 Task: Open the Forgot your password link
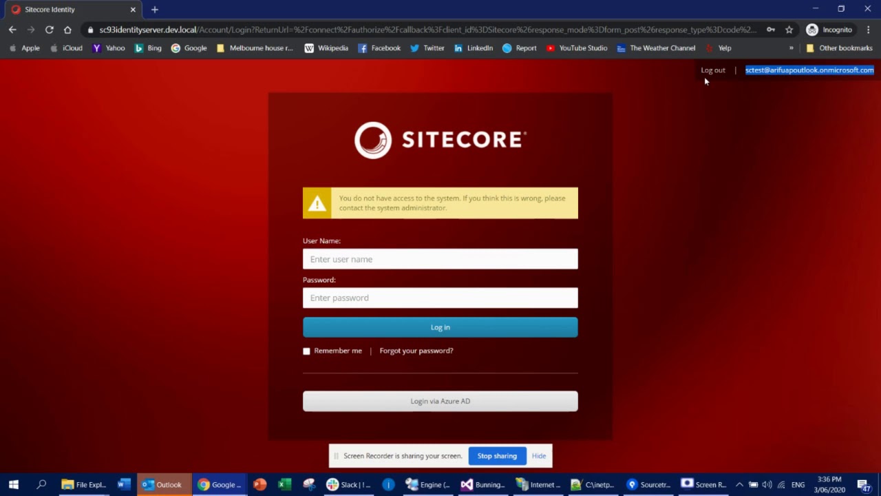(416, 351)
